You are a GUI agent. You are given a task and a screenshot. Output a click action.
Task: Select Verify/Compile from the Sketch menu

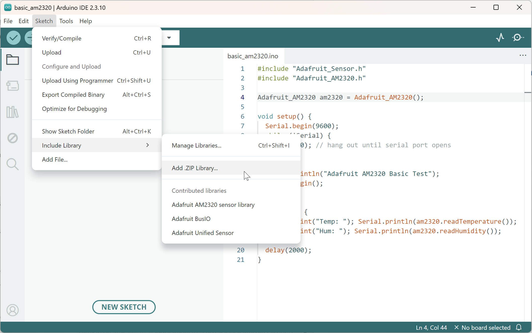pyautogui.click(x=97, y=38)
